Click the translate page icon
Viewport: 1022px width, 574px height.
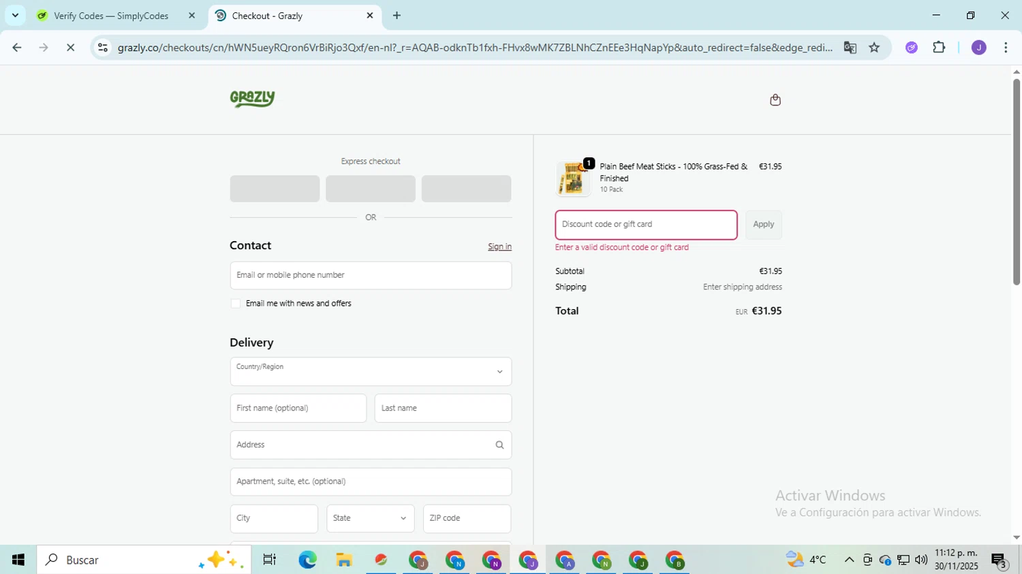(850, 48)
